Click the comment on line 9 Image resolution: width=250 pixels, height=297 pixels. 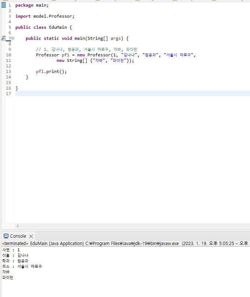coord(86,49)
